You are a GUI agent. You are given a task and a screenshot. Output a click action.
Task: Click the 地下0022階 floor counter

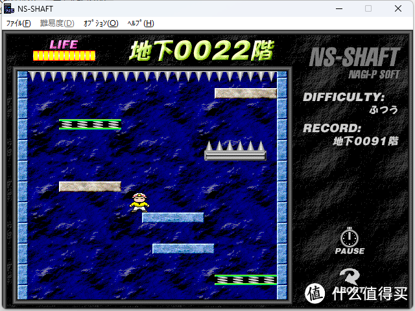point(202,51)
